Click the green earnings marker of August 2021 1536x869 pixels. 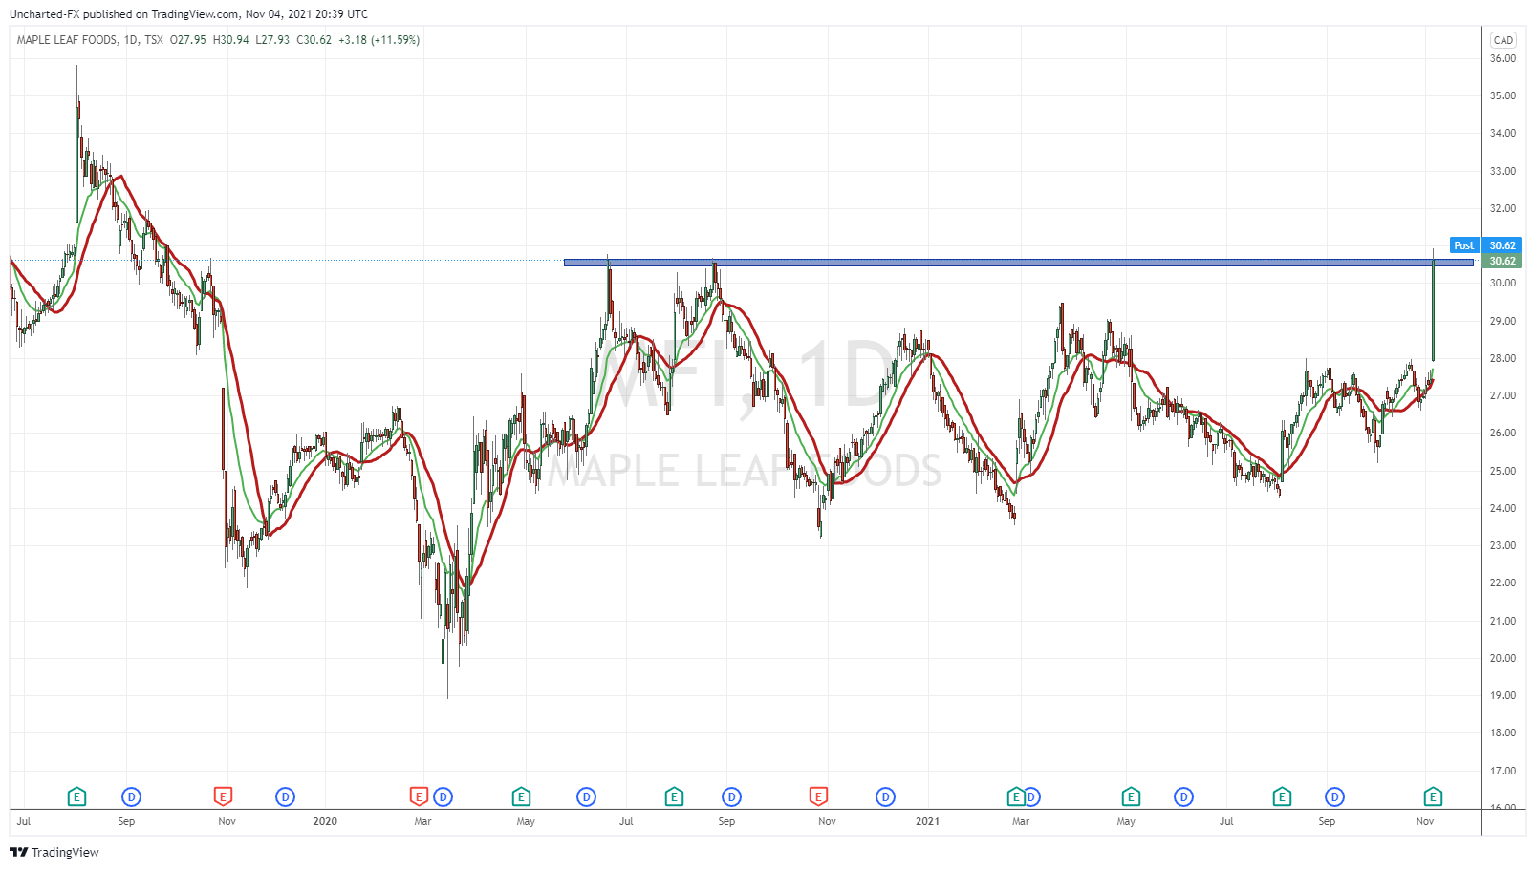click(x=1282, y=796)
